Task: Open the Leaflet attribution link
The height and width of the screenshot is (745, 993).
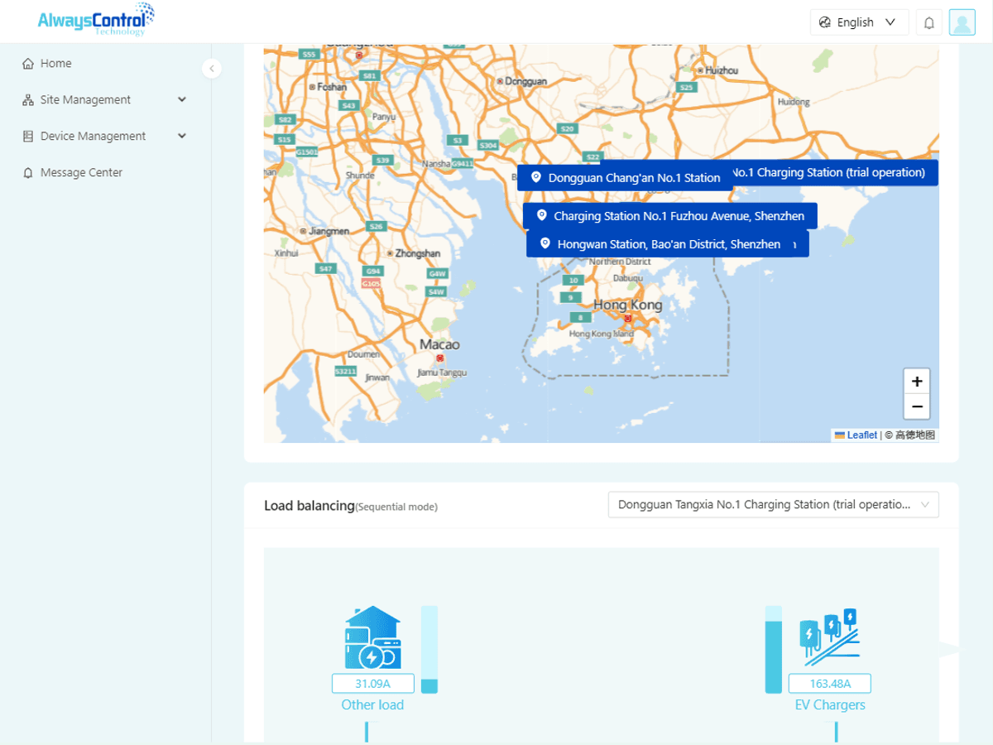Action: pos(861,435)
